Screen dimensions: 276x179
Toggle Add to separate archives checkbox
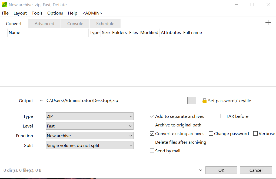pos(152,116)
